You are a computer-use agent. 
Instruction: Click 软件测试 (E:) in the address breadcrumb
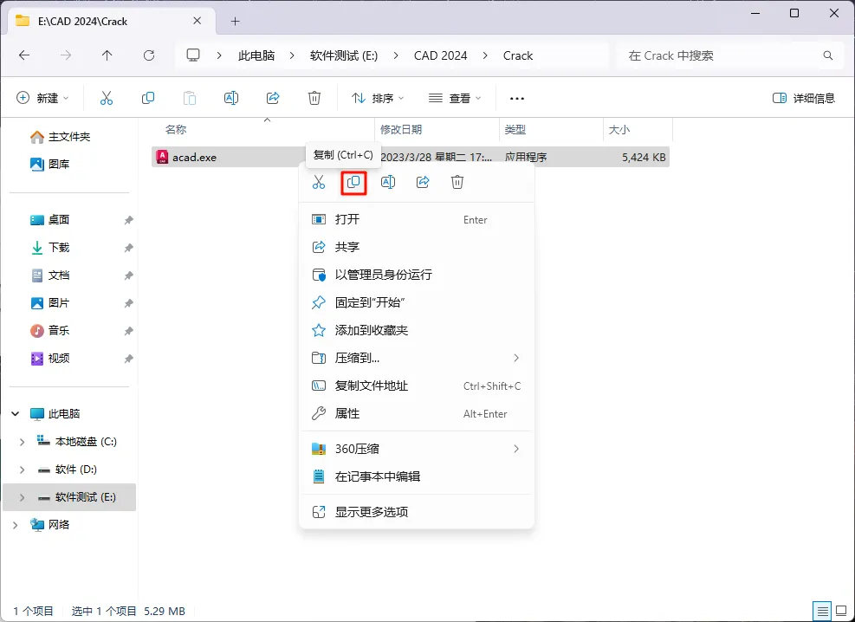point(344,55)
